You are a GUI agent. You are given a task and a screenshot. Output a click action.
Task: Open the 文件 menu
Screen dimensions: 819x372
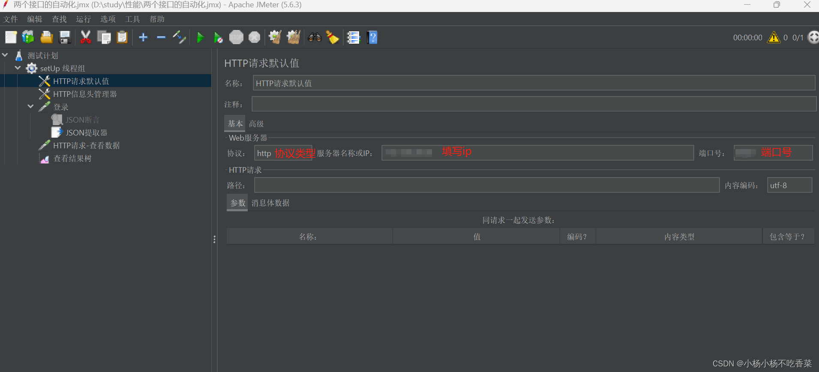pyautogui.click(x=11, y=19)
